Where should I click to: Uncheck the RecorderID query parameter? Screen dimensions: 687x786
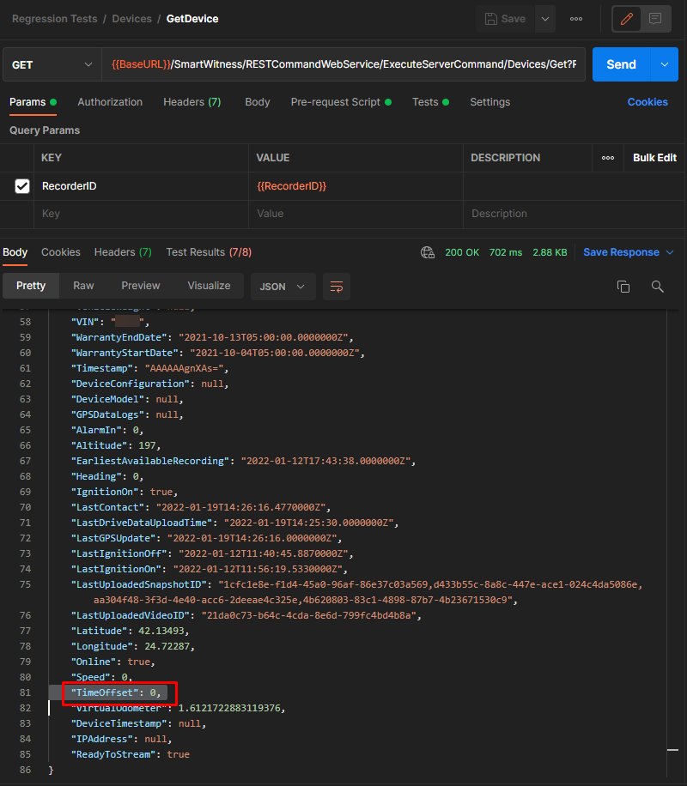(21, 185)
